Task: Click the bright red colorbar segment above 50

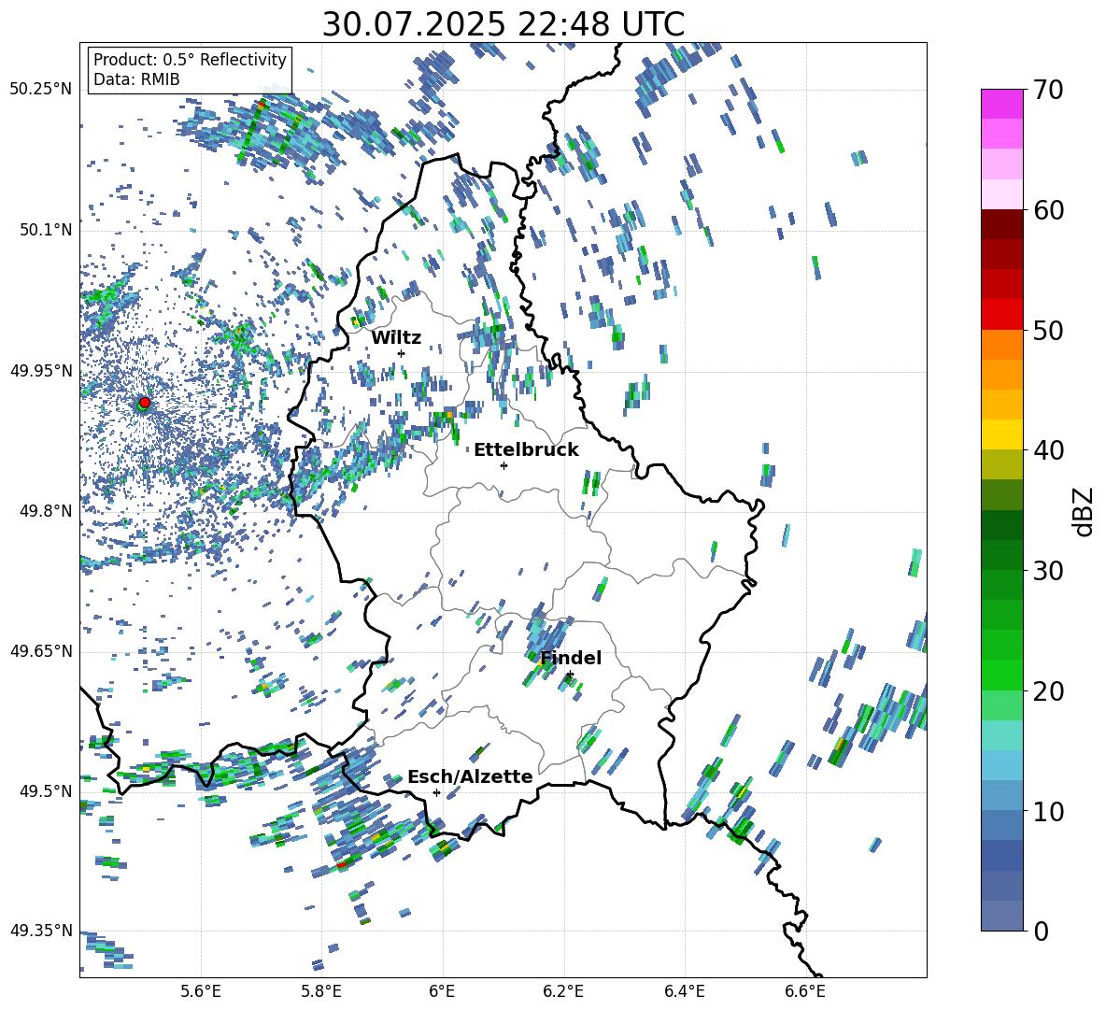Action: click(x=1002, y=315)
